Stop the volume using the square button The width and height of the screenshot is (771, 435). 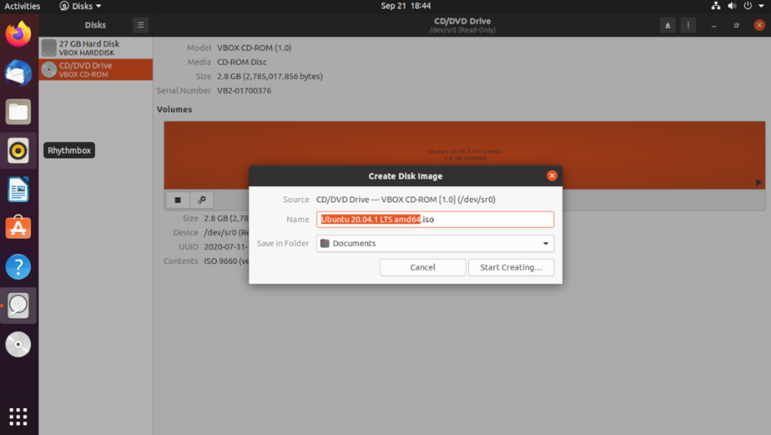click(x=178, y=199)
